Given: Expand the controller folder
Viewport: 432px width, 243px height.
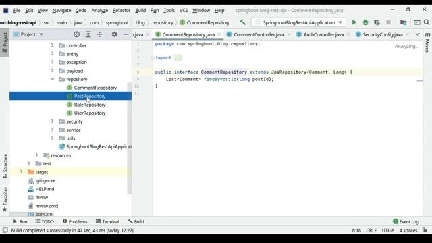Looking at the screenshot, I should [x=53, y=45].
